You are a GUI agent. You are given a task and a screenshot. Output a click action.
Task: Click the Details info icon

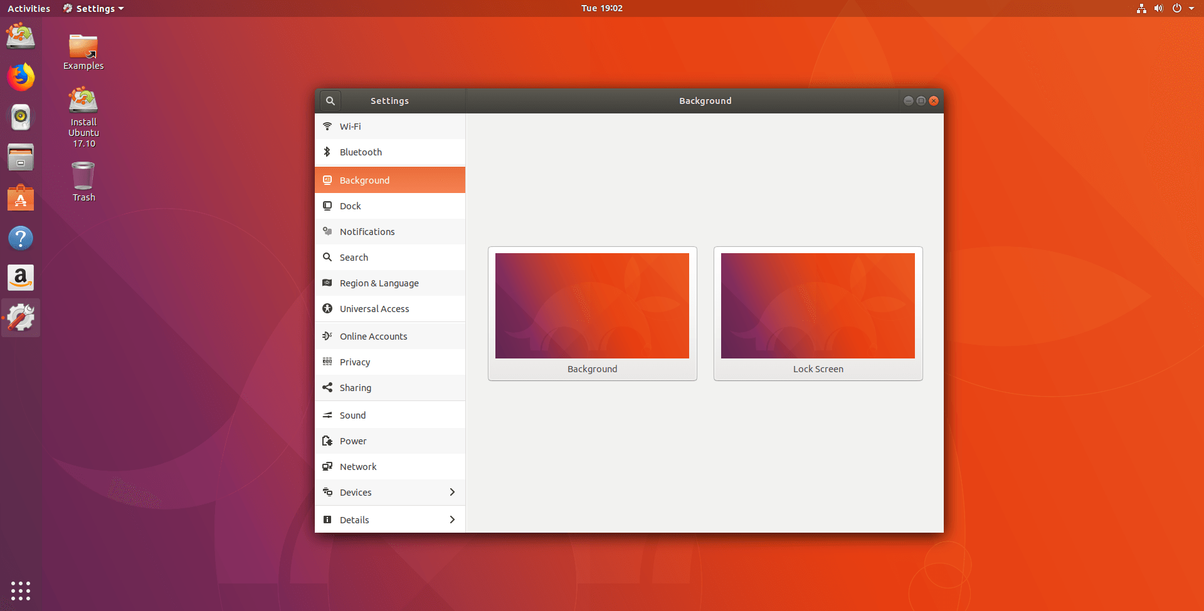pyautogui.click(x=327, y=520)
